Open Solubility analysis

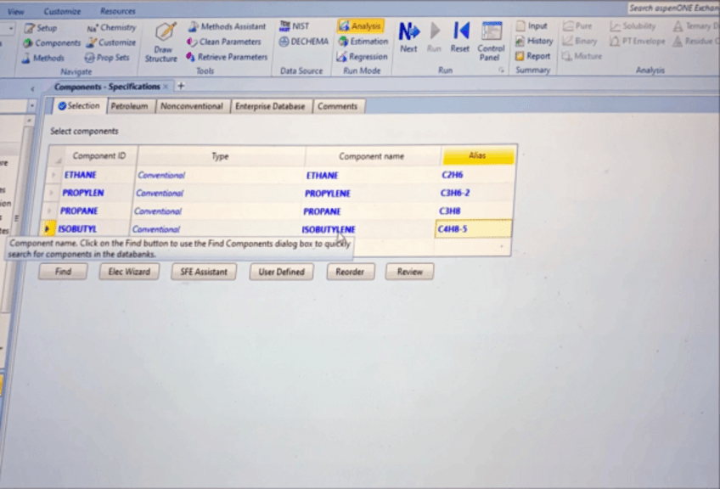pos(633,26)
